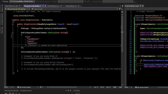Switch to the DefaultEngine.ini tab
The width and height of the screenshot is (168, 94).
[53, 6]
